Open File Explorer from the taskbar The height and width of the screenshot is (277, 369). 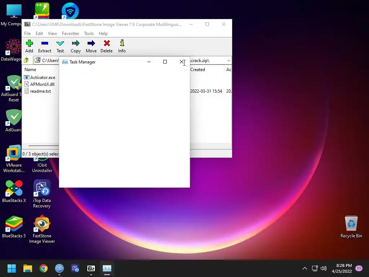click(27, 268)
